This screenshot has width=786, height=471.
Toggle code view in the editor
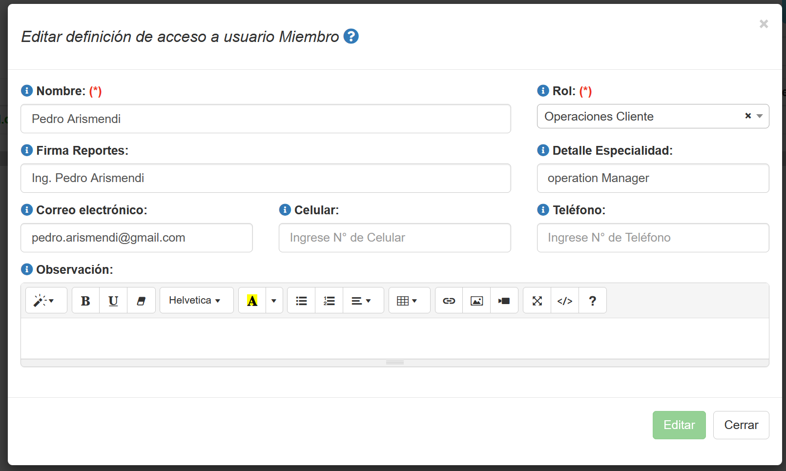pyautogui.click(x=565, y=301)
